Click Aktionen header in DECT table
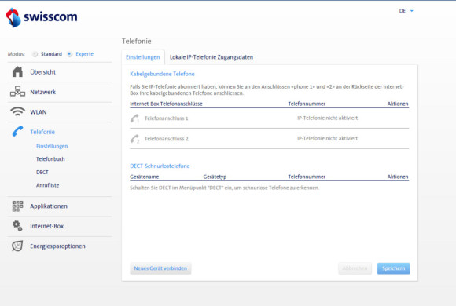The image size is (456, 306). pyautogui.click(x=398, y=177)
